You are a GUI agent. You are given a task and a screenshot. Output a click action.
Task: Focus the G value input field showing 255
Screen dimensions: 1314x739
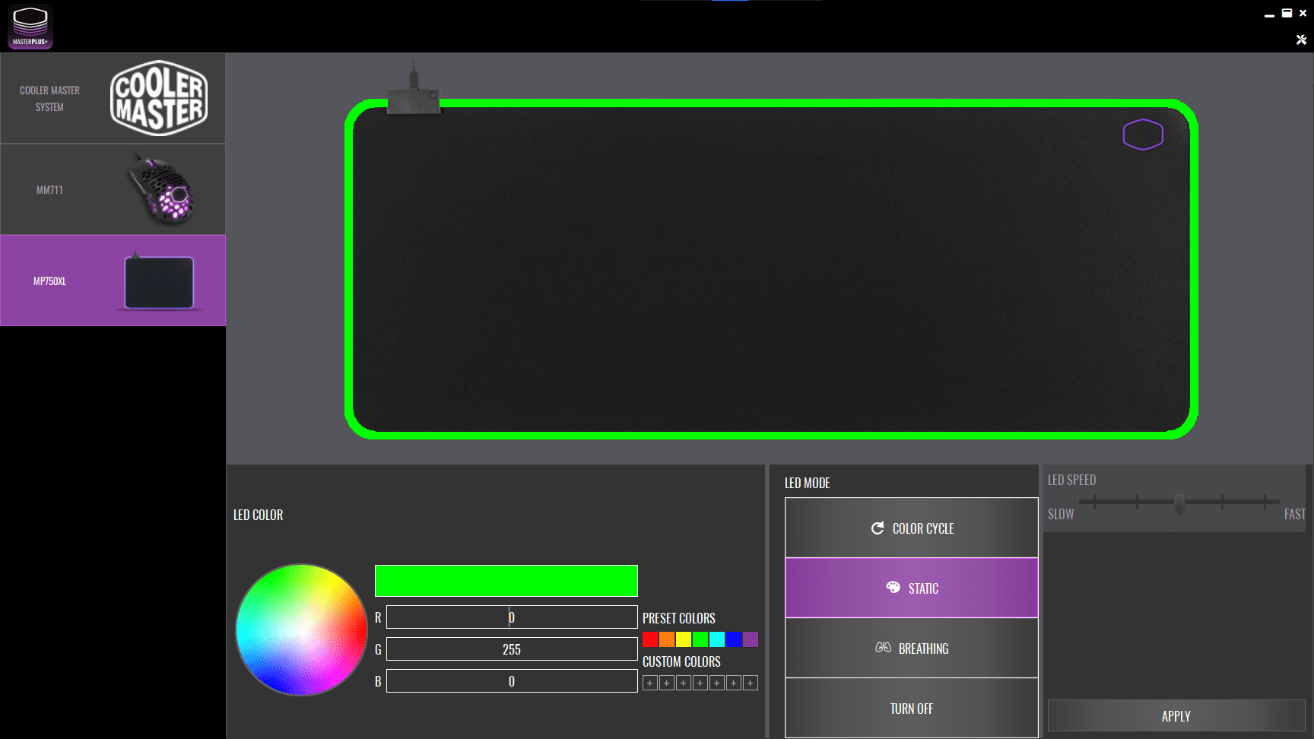point(512,649)
